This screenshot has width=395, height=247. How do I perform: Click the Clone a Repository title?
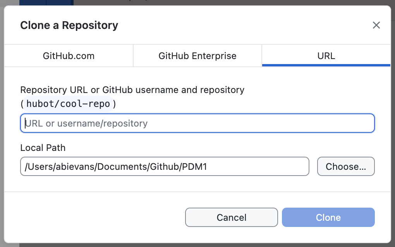pyautogui.click(x=69, y=25)
